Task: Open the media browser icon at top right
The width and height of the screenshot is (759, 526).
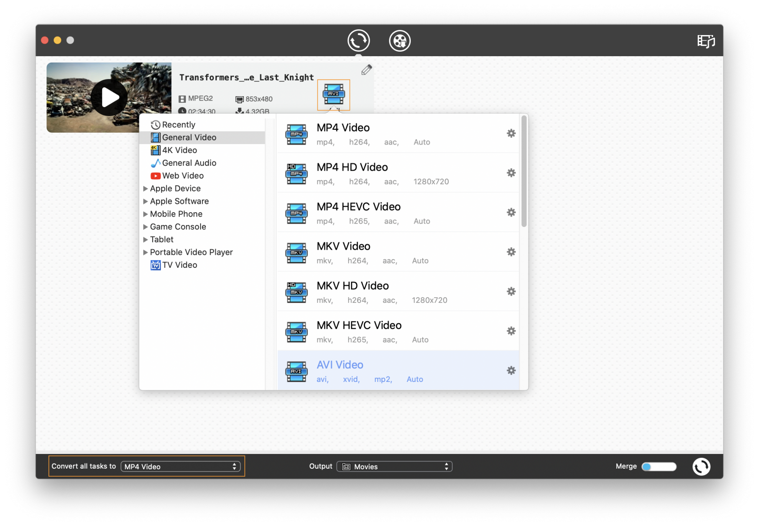Action: click(706, 41)
